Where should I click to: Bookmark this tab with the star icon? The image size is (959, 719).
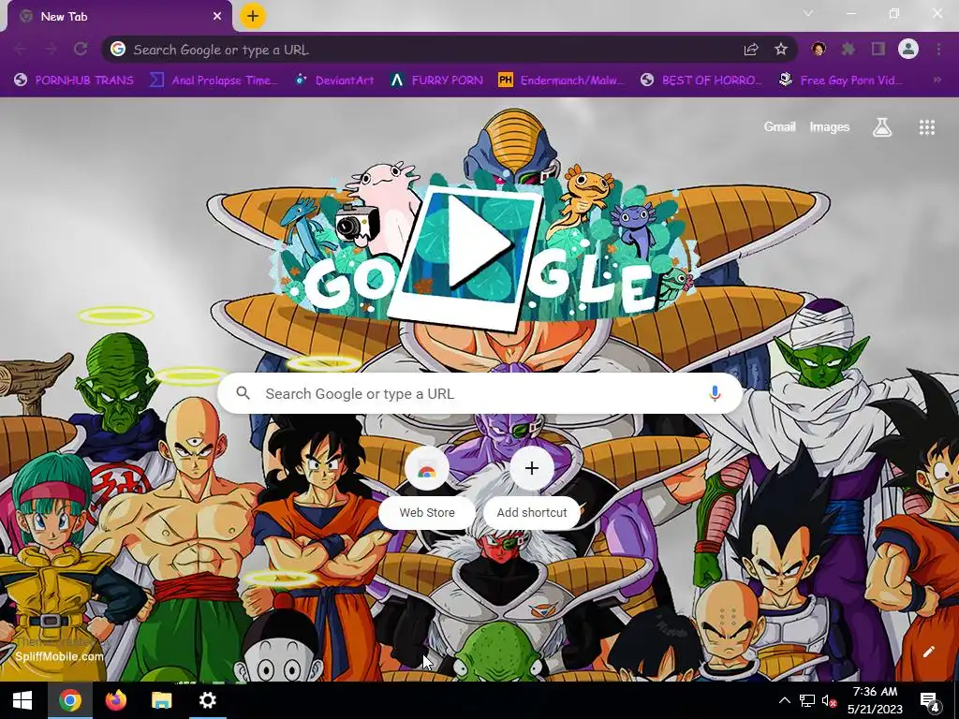[781, 50]
